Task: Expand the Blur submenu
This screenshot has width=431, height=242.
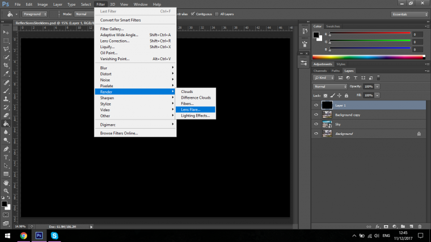Action: point(135,68)
